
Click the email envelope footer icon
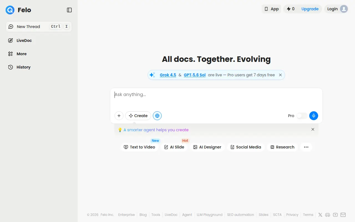[343, 215]
